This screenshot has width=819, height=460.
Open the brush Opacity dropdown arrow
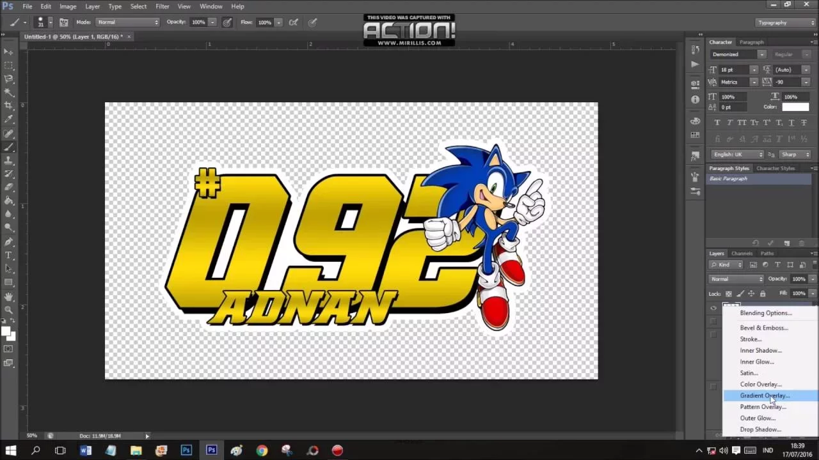212,22
